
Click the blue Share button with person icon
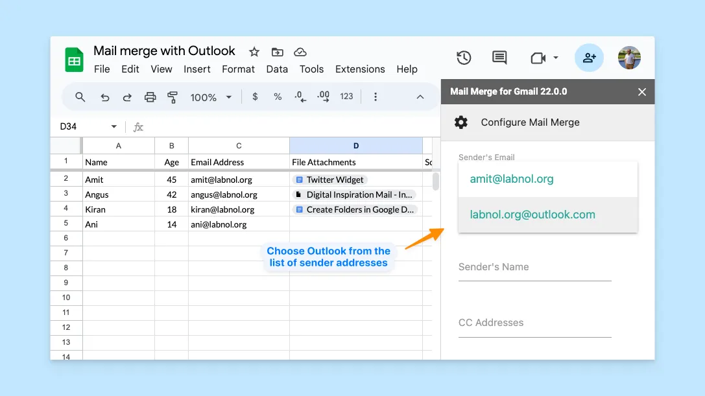[589, 58]
